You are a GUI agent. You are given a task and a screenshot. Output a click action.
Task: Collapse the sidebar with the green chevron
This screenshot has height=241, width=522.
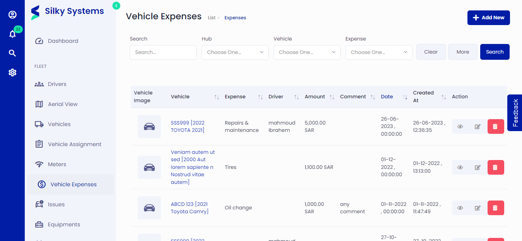[x=116, y=6]
